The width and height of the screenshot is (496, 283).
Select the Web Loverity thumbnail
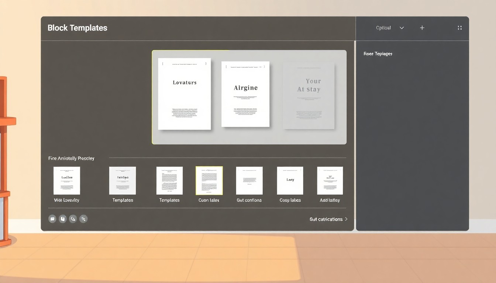point(67,181)
